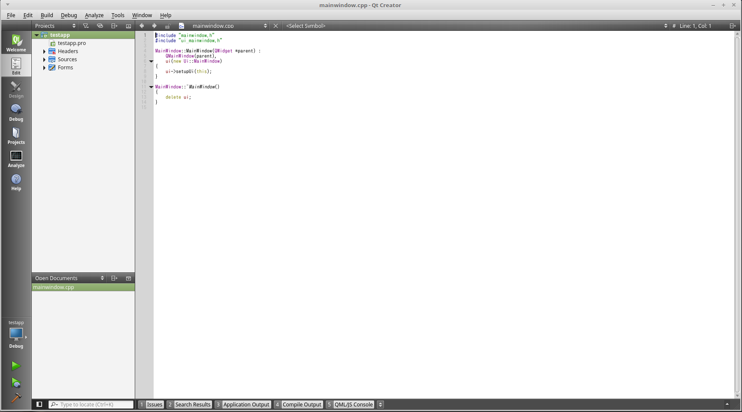
Task: Show the Search Results pane
Action: coord(189,404)
